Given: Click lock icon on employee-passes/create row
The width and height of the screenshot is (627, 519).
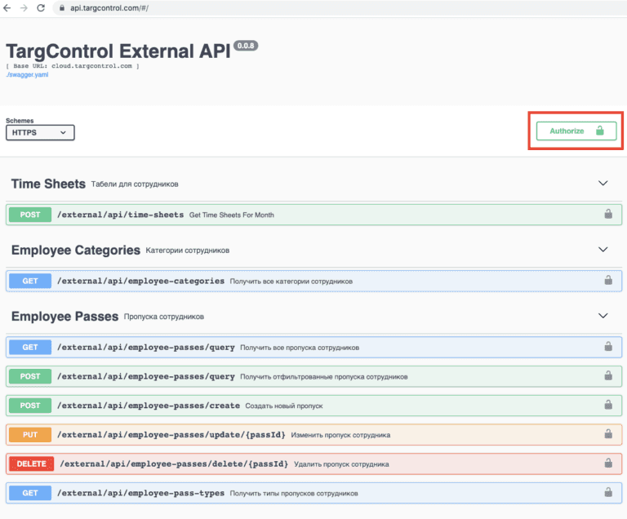Looking at the screenshot, I should click(x=608, y=405).
